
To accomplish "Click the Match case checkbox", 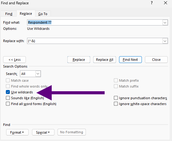I will [8, 80].
